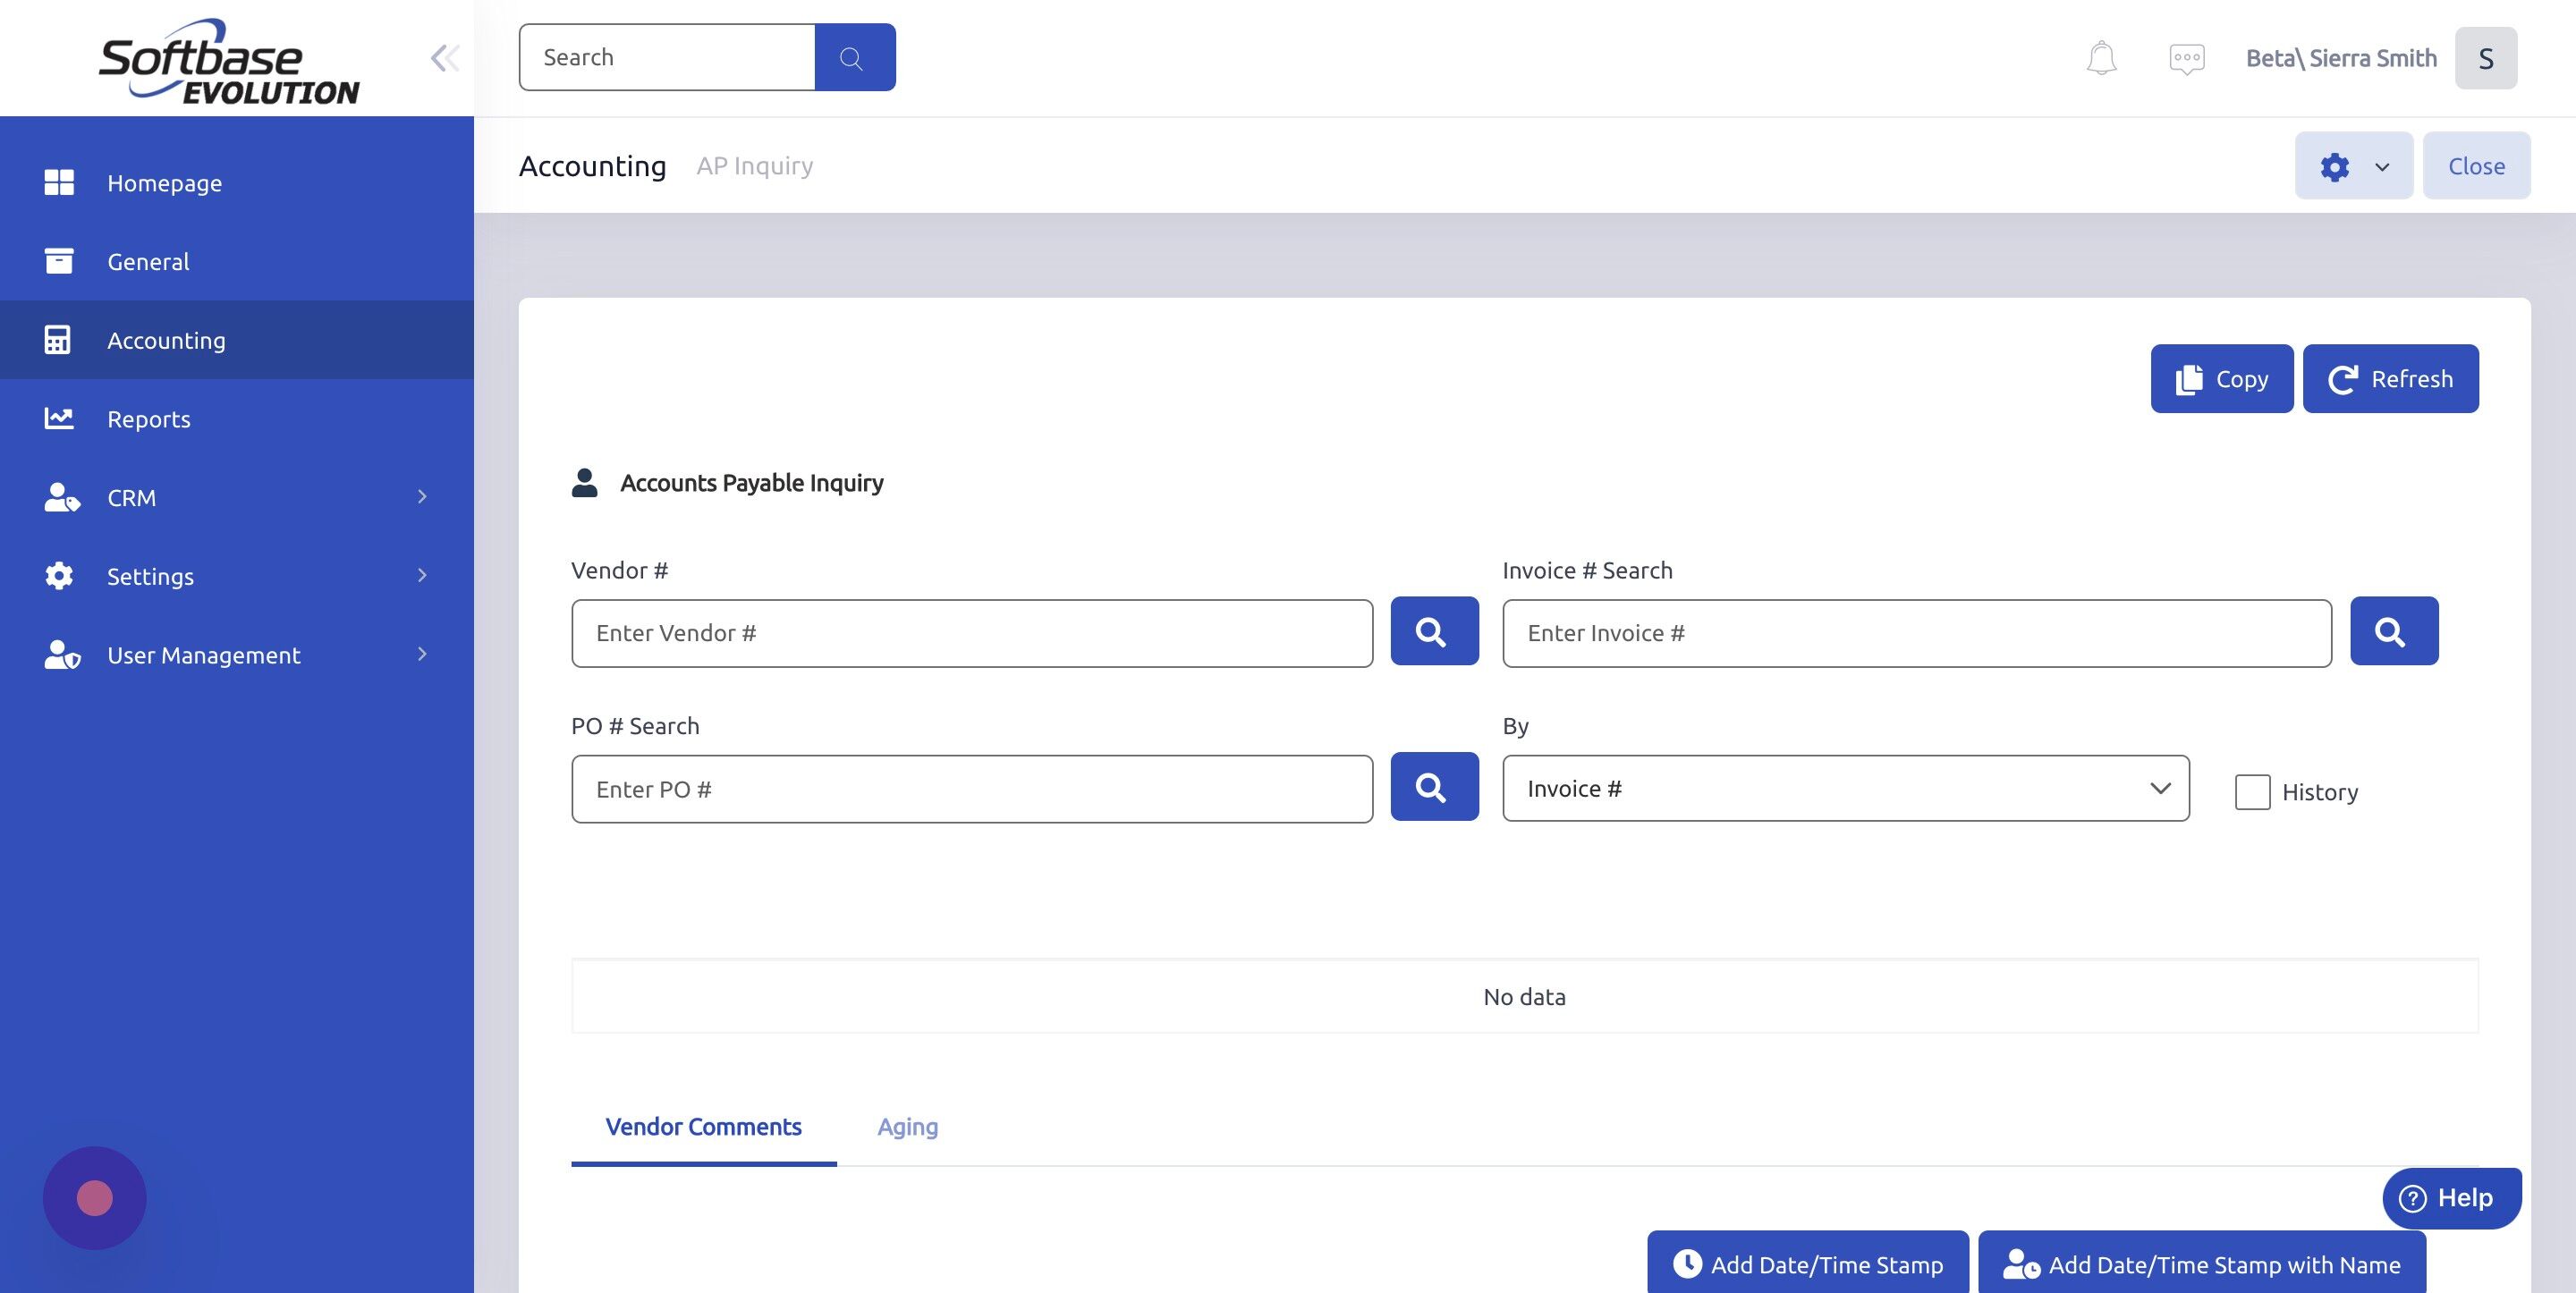Click the Invoice # search magnifier
Viewport: 2576px width, 1293px height.
pos(2392,631)
